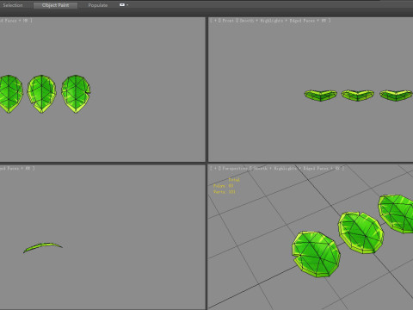Viewport: 413px width, 310px height.
Task: Click the Polys statistic in Perspective viewport
Action: coord(223,186)
